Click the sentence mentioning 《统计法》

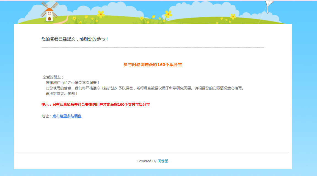[x=145, y=88]
